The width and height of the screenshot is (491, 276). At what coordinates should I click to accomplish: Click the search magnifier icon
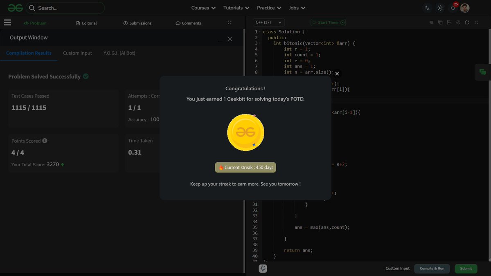[32, 8]
